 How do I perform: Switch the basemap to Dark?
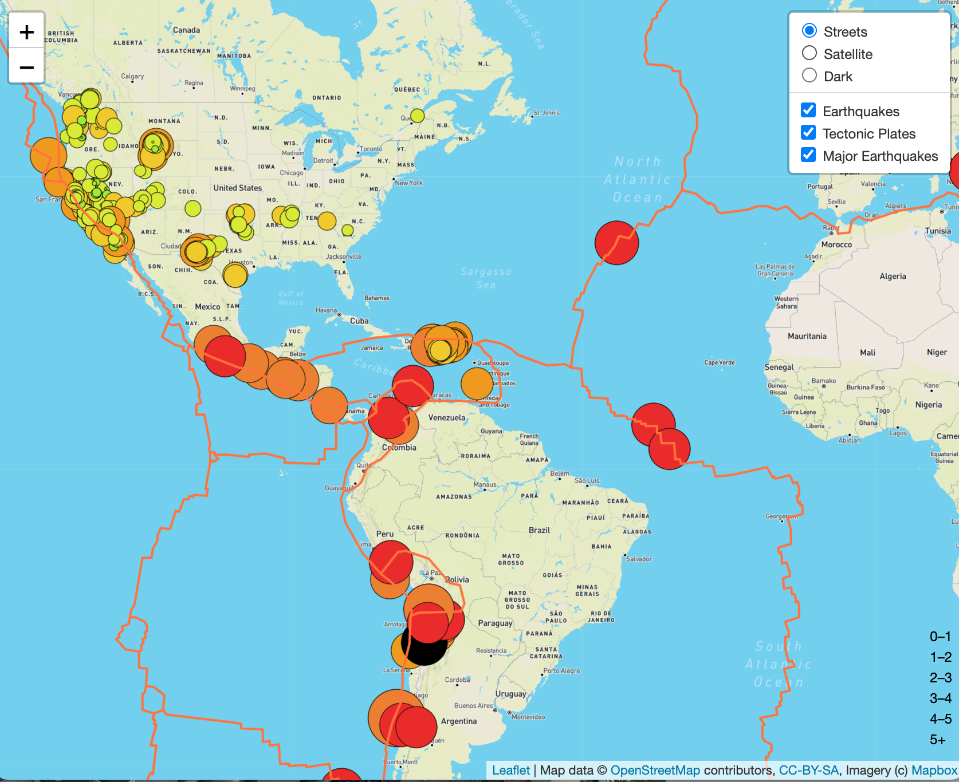tap(809, 74)
